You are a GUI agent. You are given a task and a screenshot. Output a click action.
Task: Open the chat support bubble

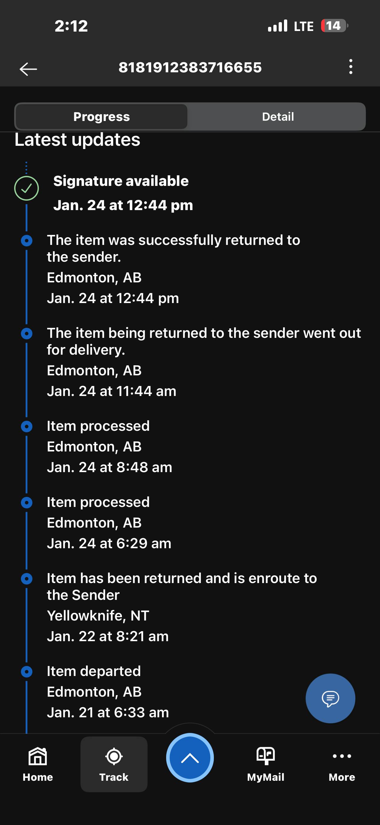coord(330,698)
